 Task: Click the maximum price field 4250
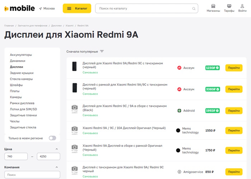coord(48,156)
